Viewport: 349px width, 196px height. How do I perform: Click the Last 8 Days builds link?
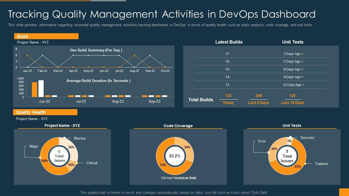(x=258, y=103)
